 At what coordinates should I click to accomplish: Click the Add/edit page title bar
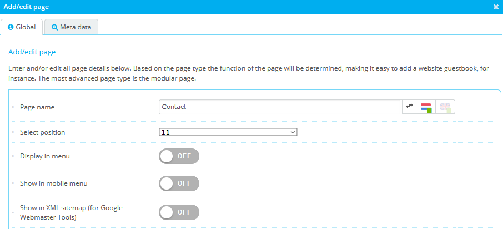click(222, 7)
